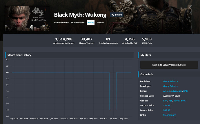Screen dimensions: 200x124
Task: Click the 100% Club stat
Action: (146, 41)
